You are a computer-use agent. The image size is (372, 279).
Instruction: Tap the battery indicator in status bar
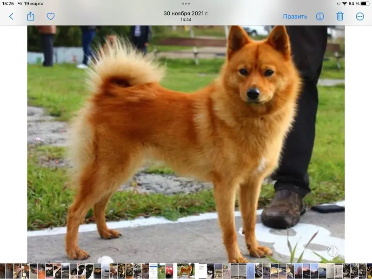[x=365, y=4]
